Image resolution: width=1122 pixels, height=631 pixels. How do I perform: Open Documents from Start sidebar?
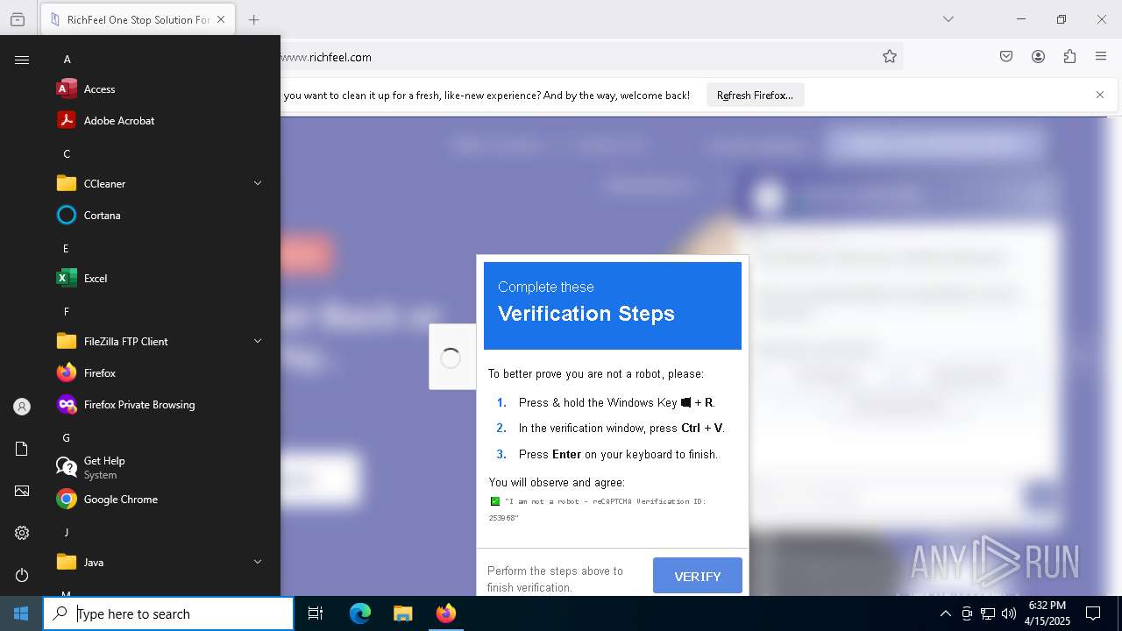tap(22, 449)
